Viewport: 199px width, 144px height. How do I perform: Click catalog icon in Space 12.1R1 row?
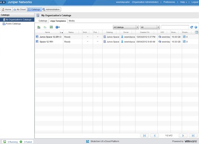point(105,42)
